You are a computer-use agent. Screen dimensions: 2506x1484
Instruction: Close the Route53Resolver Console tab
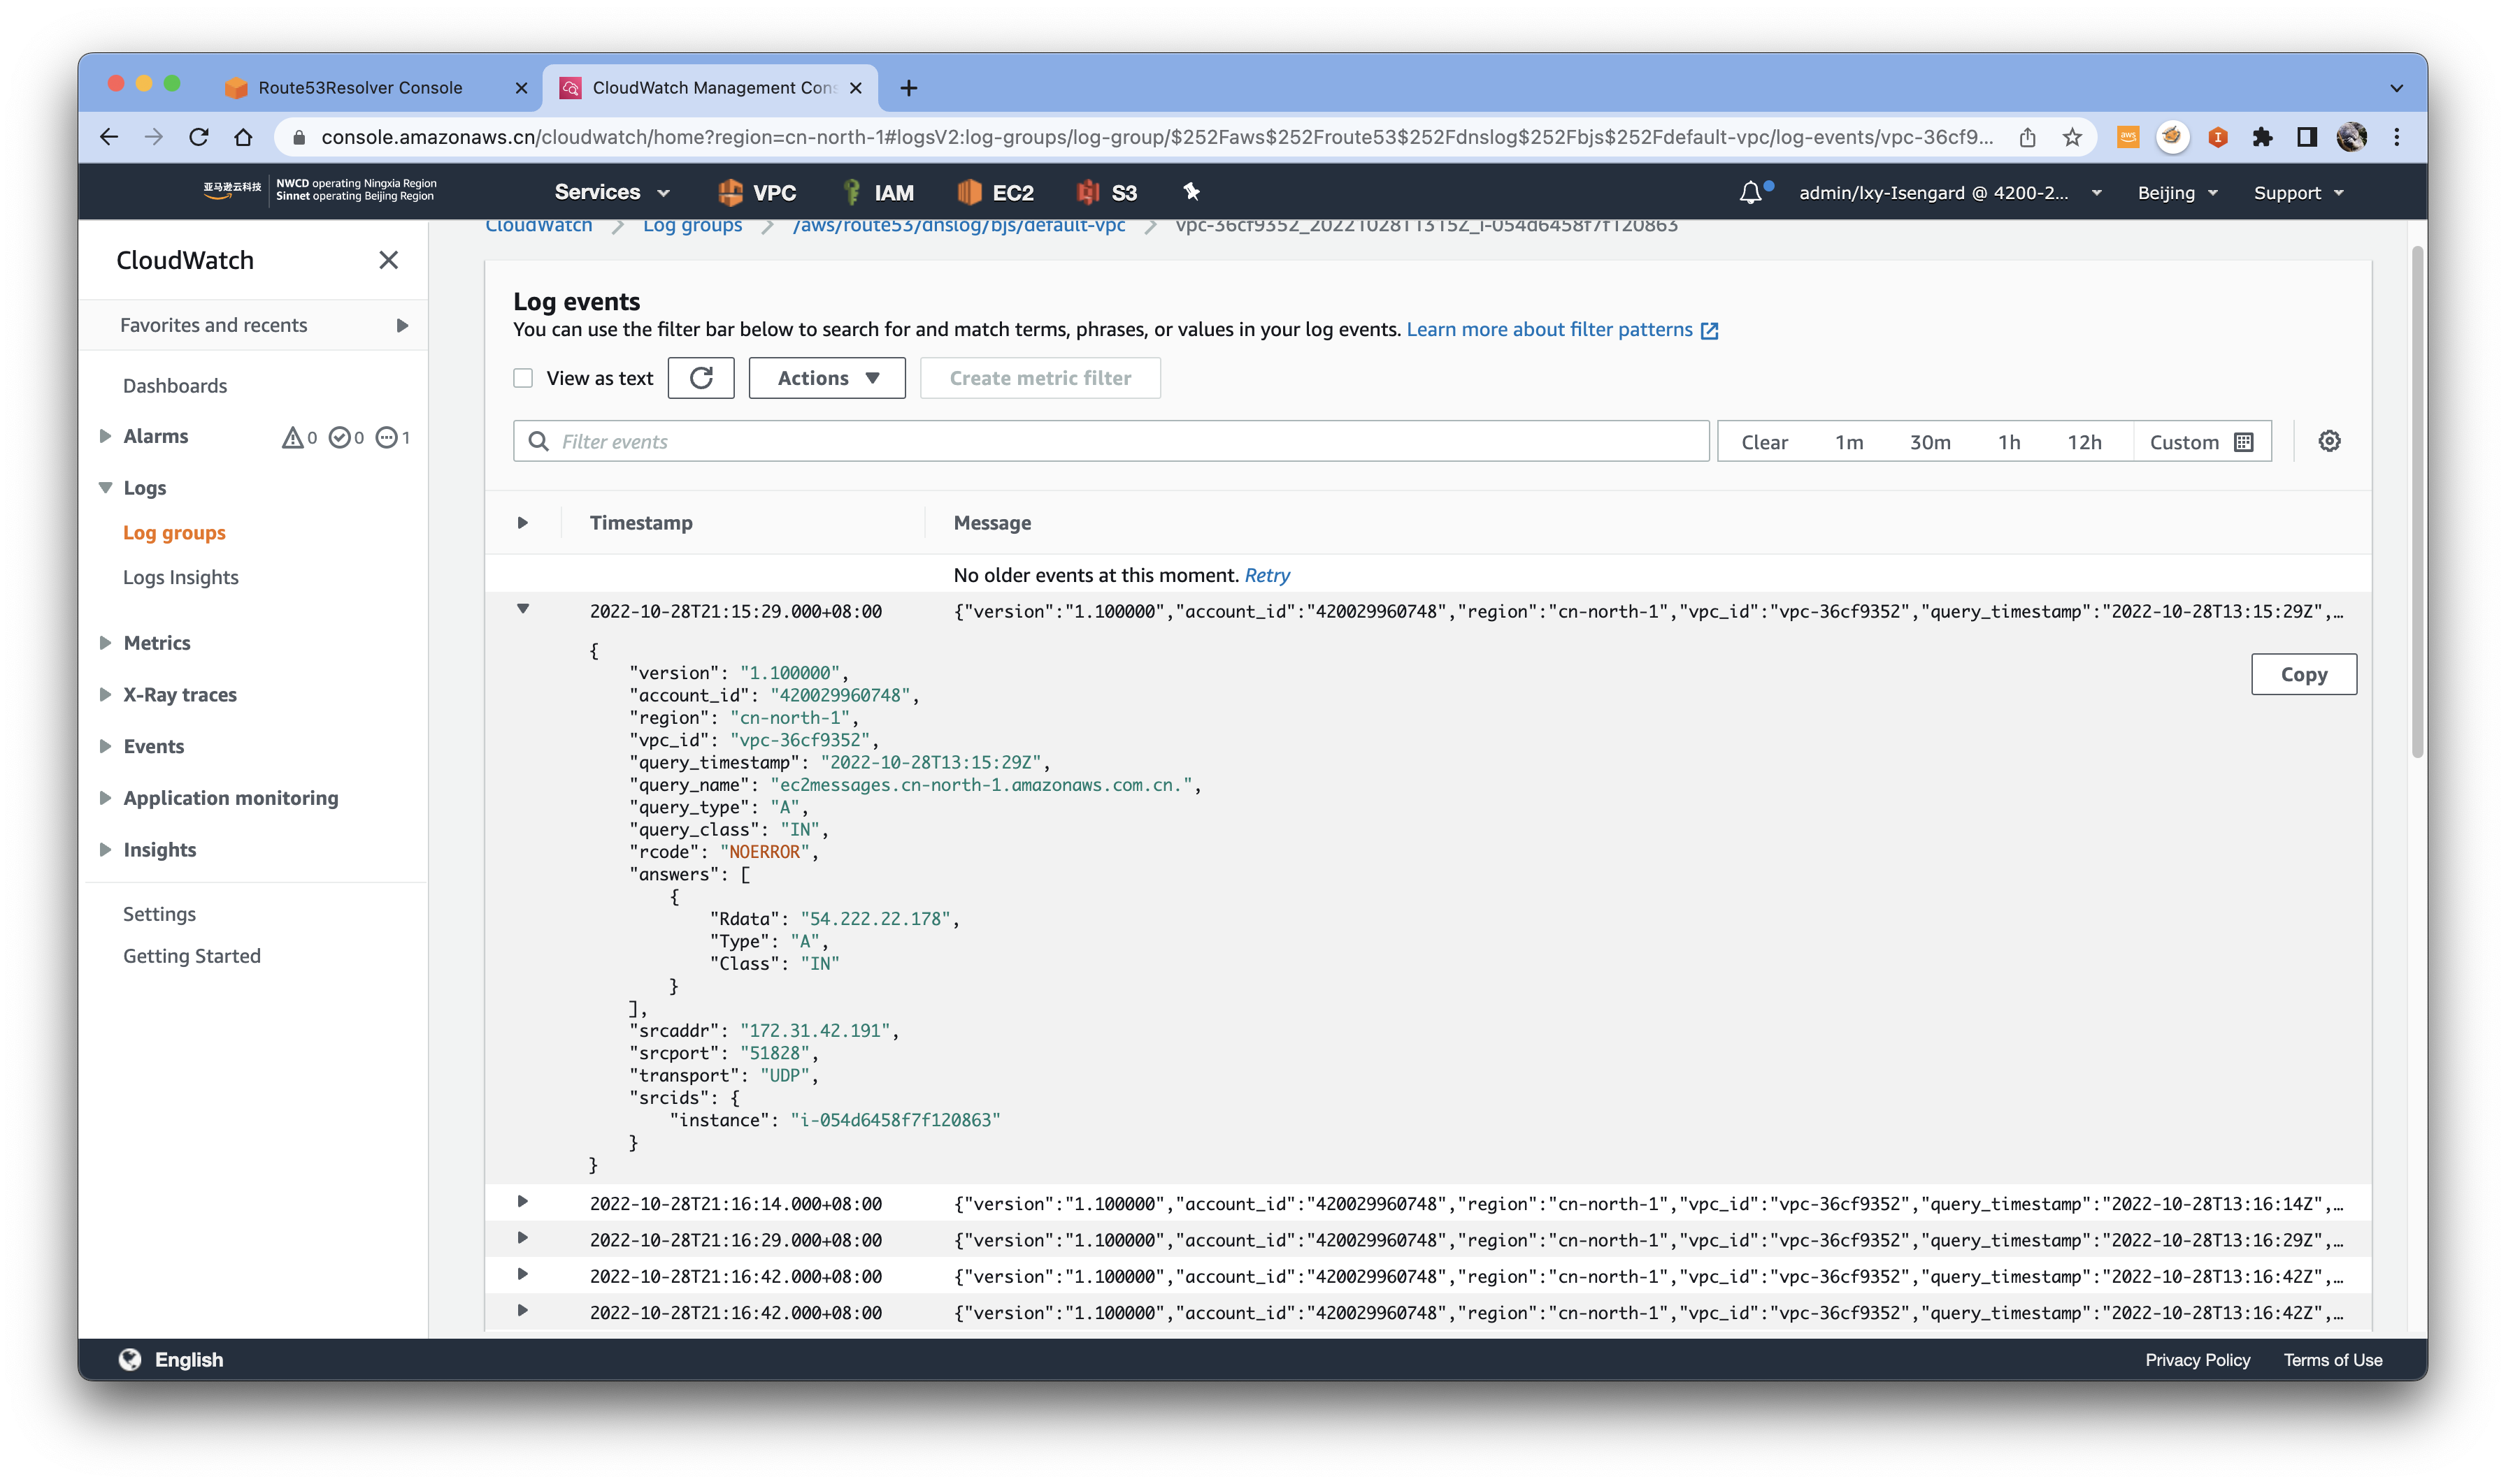click(522, 88)
